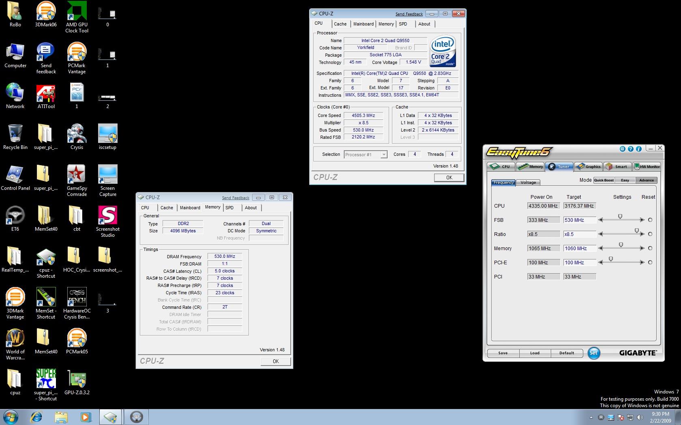The height and width of the screenshot is (425, 681).
Task: Select the ATITool desktop icon
Action: click(46, 96)
